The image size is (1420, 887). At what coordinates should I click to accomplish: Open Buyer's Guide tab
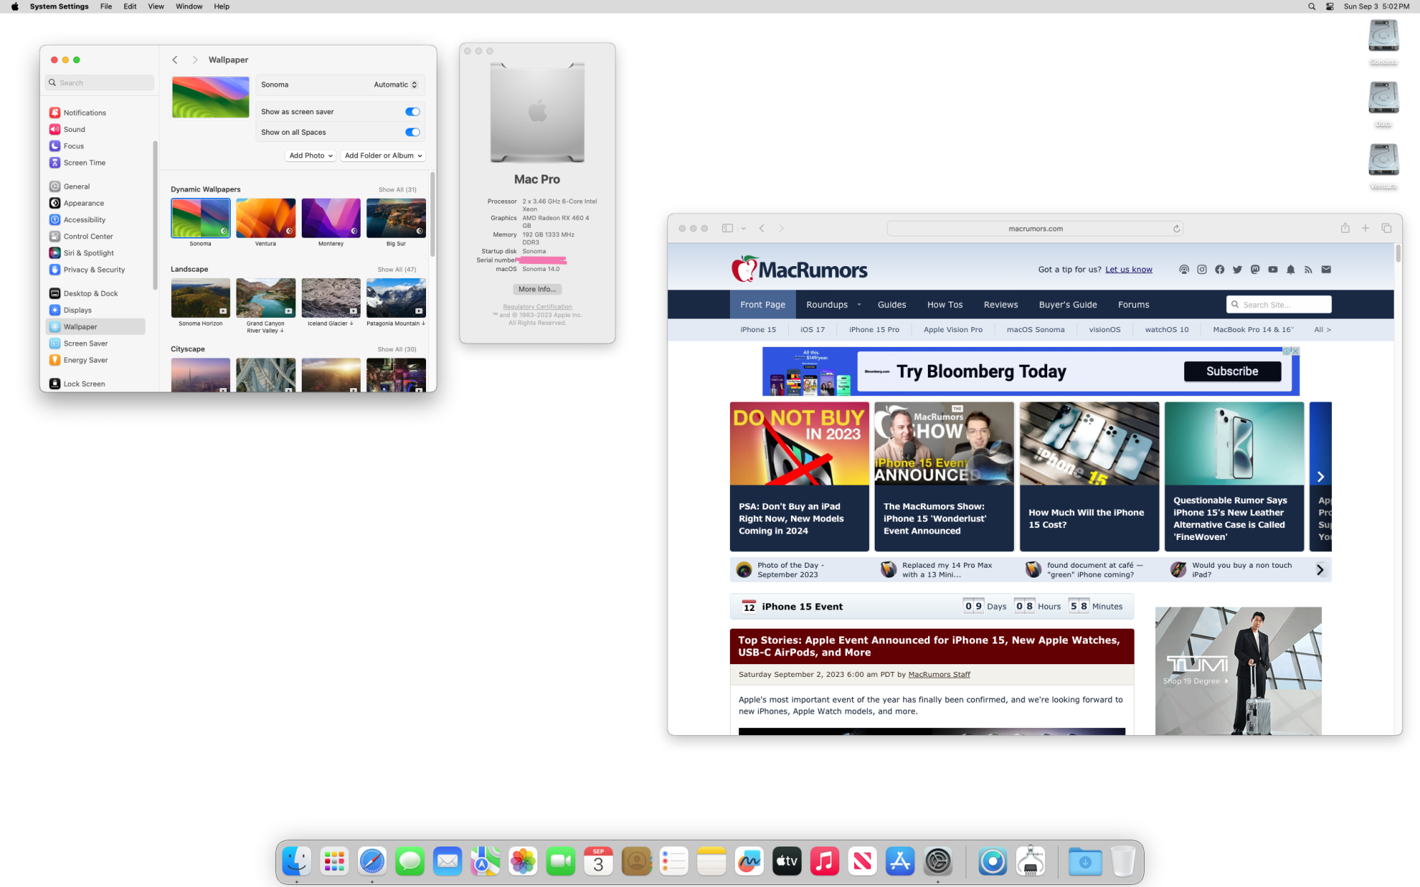(1068, 305)
